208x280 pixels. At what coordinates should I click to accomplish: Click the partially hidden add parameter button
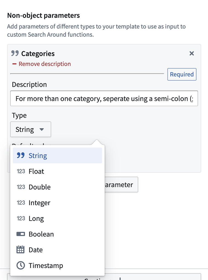coord(121,185)
